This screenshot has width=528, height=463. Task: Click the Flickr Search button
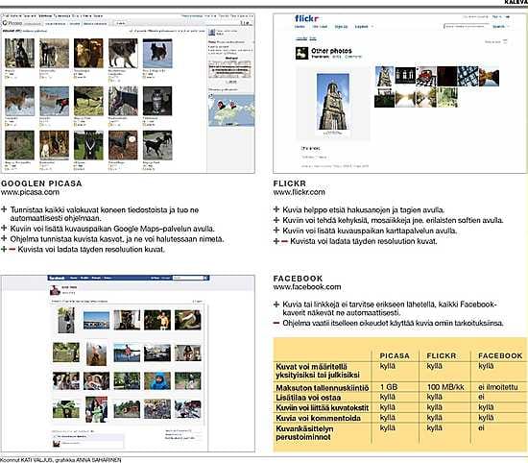[x=498, y=26]
